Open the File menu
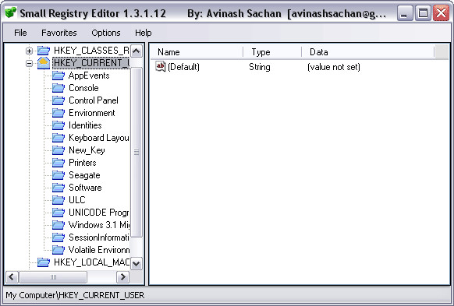Viewport: 454px width, 306px height. click(x=20, y=33)
